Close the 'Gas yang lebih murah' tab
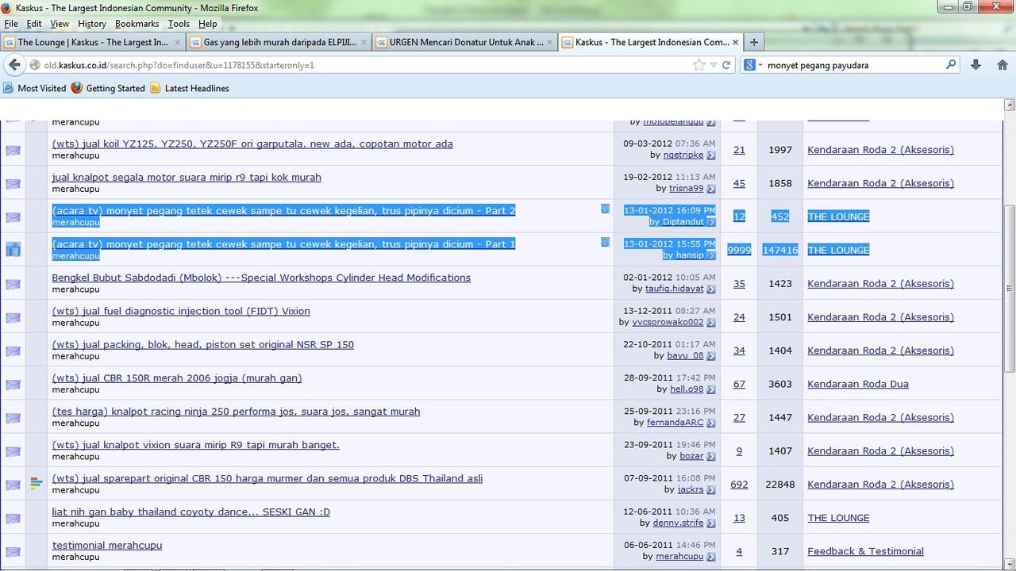This screenshot has width=1016, height=571. coord(364,42)
